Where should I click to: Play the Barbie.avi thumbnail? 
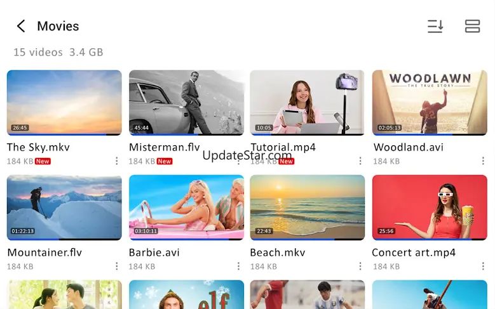(186, 207)
